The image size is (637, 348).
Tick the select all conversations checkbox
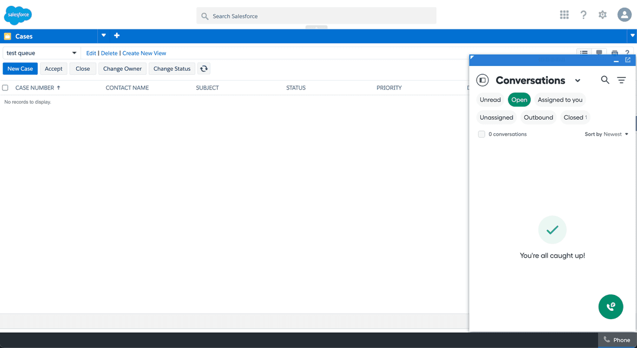(481, 134)
